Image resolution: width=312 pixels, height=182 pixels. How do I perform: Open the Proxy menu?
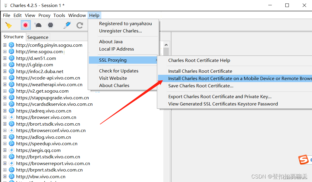click(44, 15)
